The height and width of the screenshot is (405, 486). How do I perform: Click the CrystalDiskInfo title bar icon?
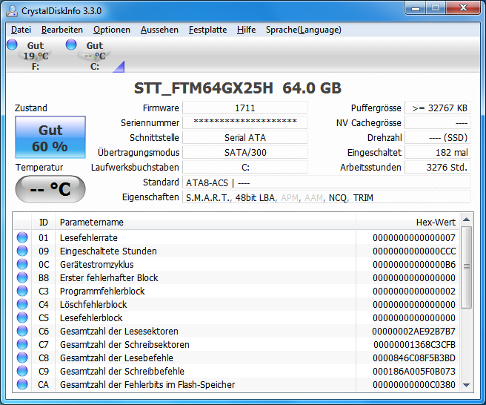12,11
